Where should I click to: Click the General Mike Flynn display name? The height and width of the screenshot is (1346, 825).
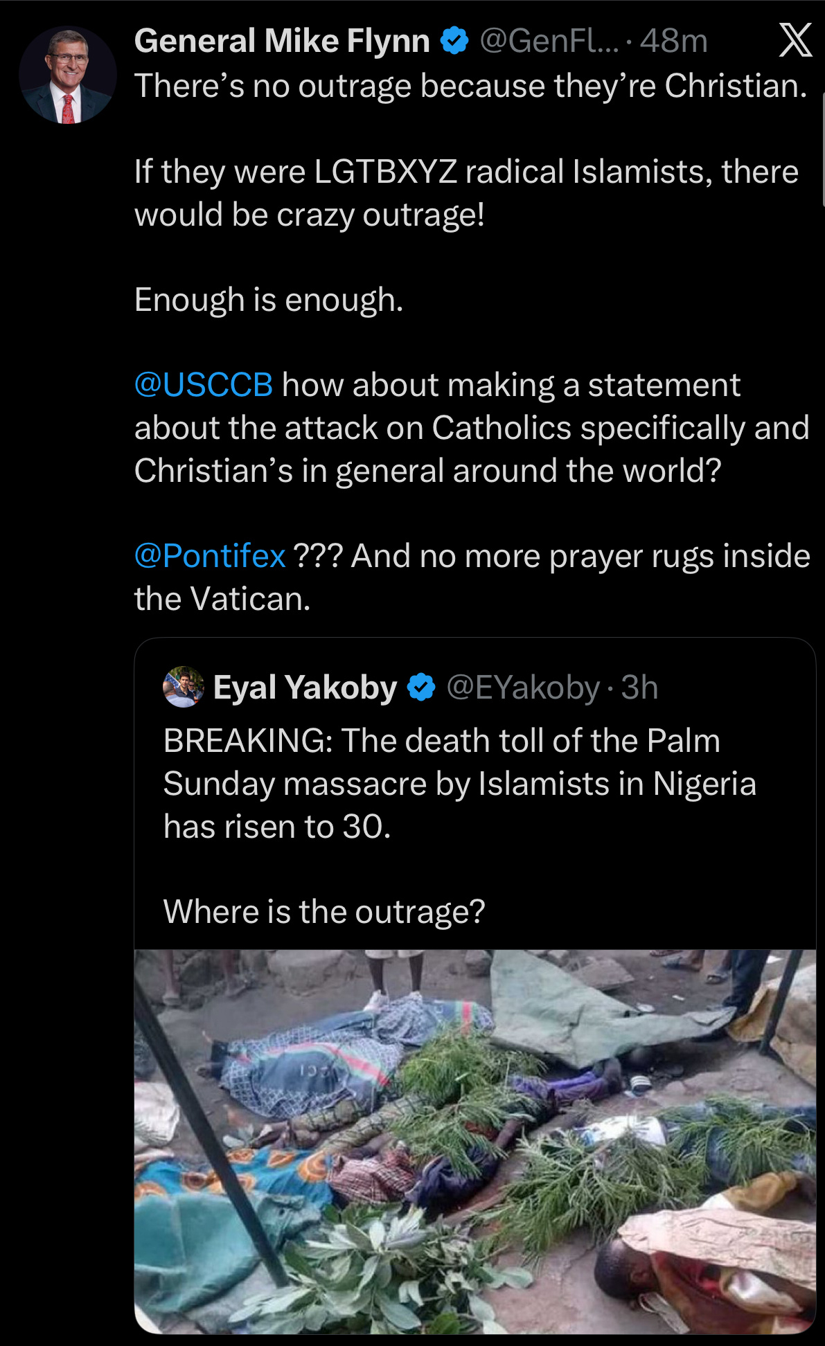(x=282, y=41)
